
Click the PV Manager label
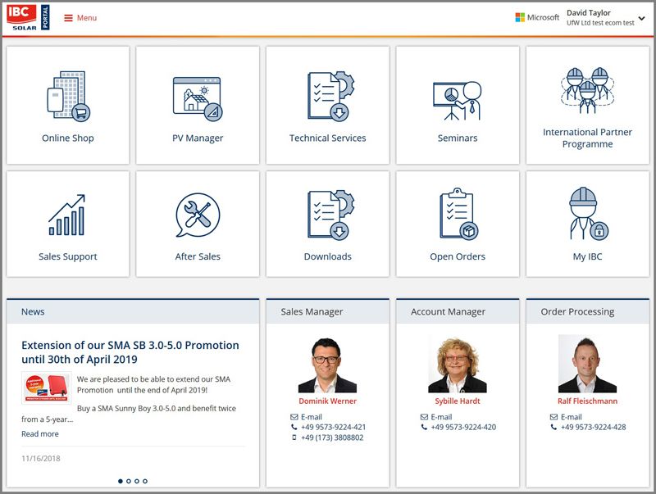[x=198, y=138]
